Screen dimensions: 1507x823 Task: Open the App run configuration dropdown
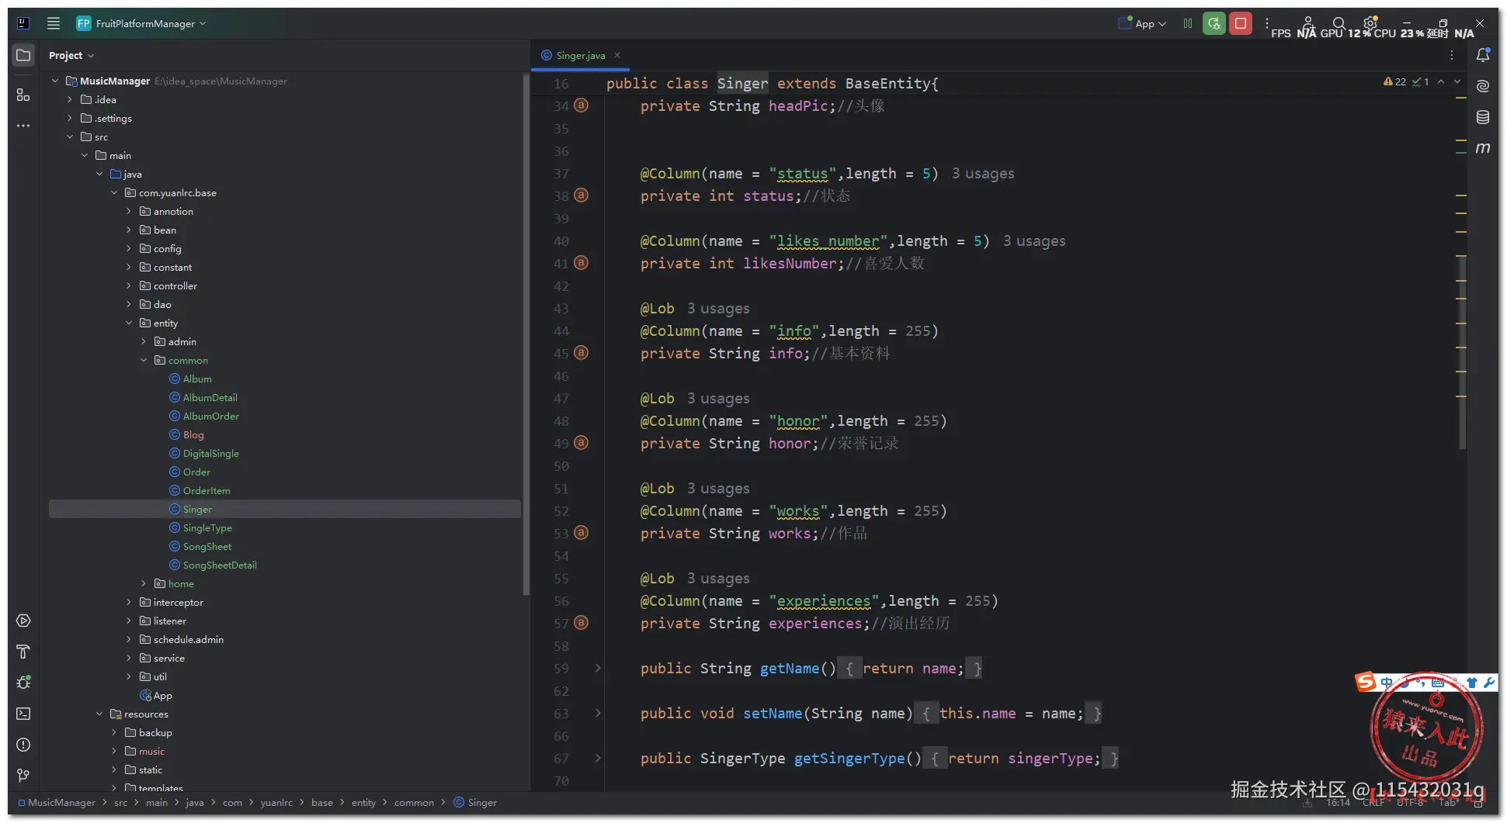(x=1142, y=23)
